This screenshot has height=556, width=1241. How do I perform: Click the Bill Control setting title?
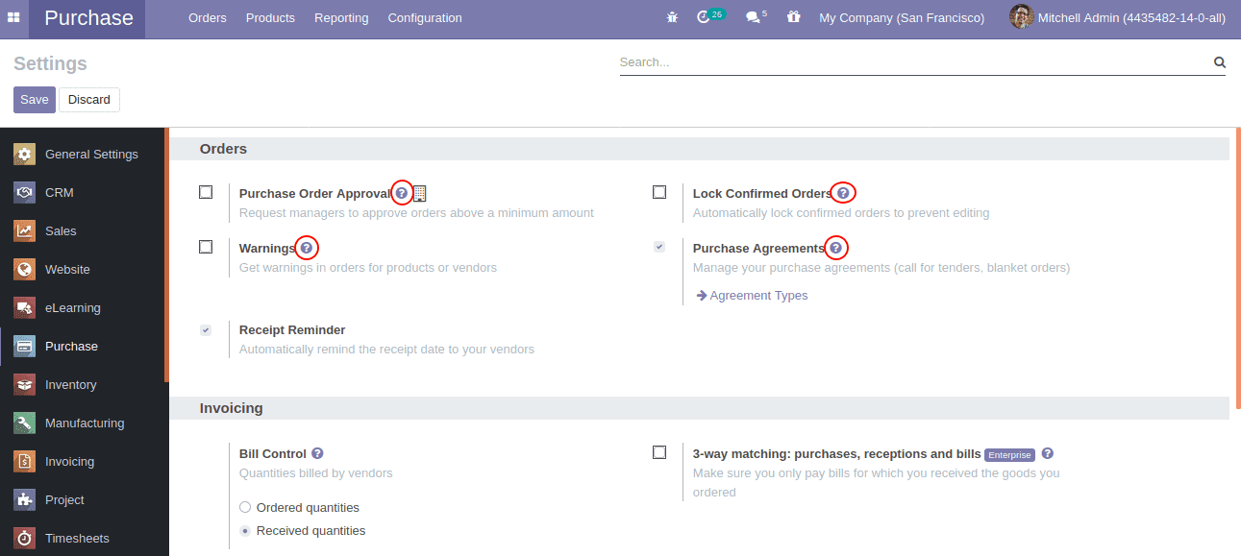coord(273,453)
